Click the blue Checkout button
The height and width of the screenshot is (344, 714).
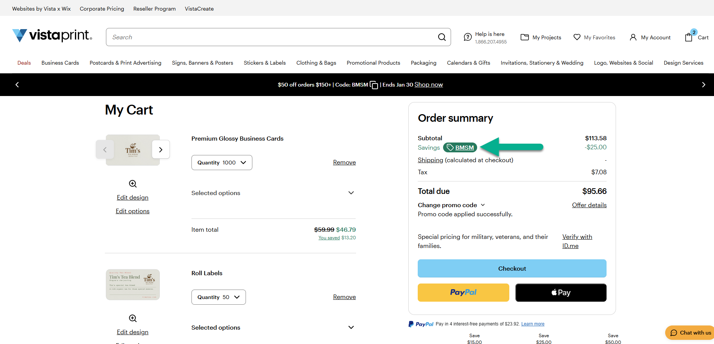512,268
